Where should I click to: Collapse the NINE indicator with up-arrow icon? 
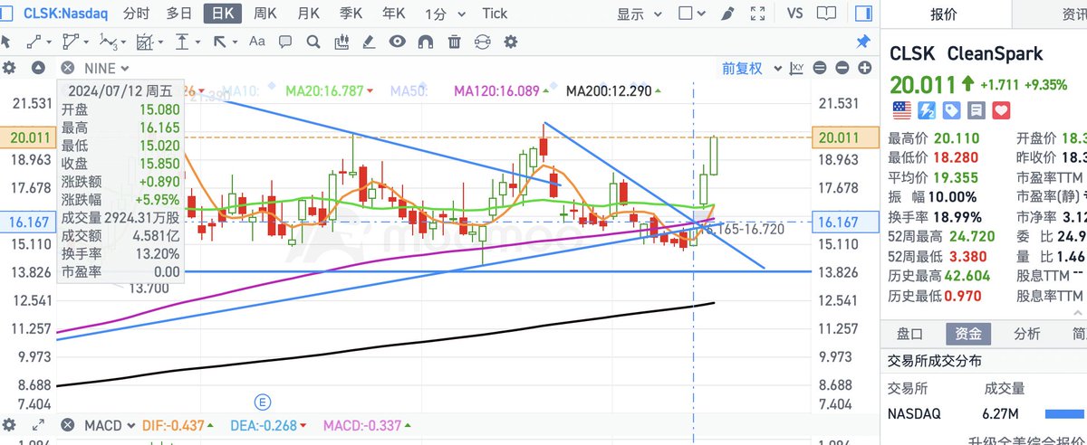tap(38, 68)
